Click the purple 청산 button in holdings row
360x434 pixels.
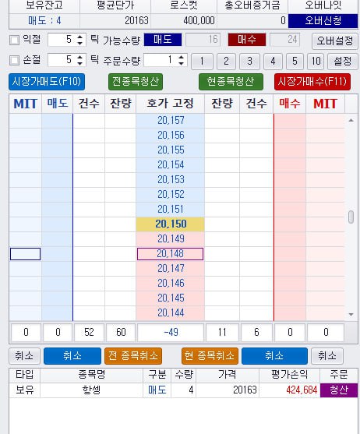tap(339, 390)
